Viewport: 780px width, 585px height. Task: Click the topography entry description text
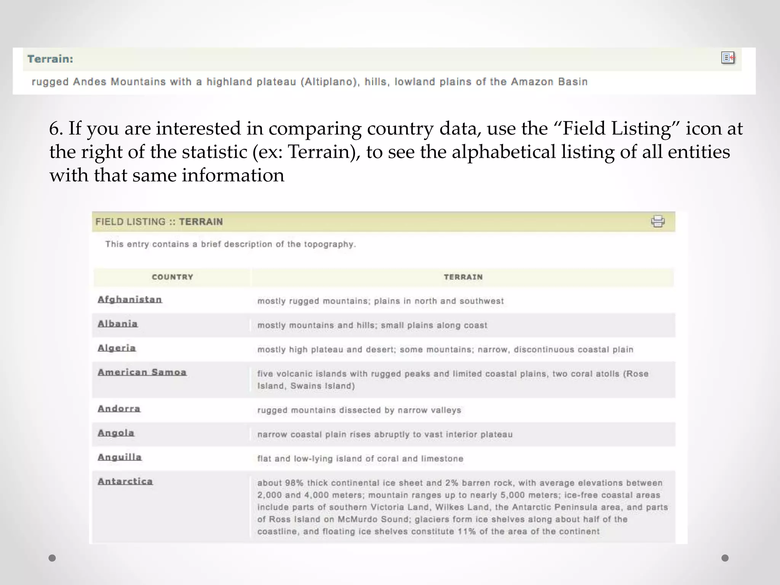230,244
